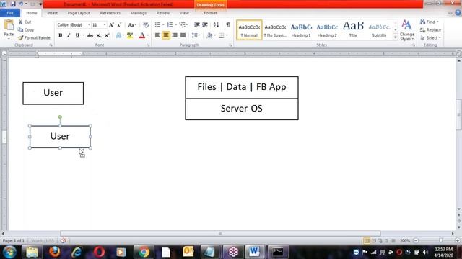Click Increase Indent icon
462x259 pixels.
coord(205,25)
